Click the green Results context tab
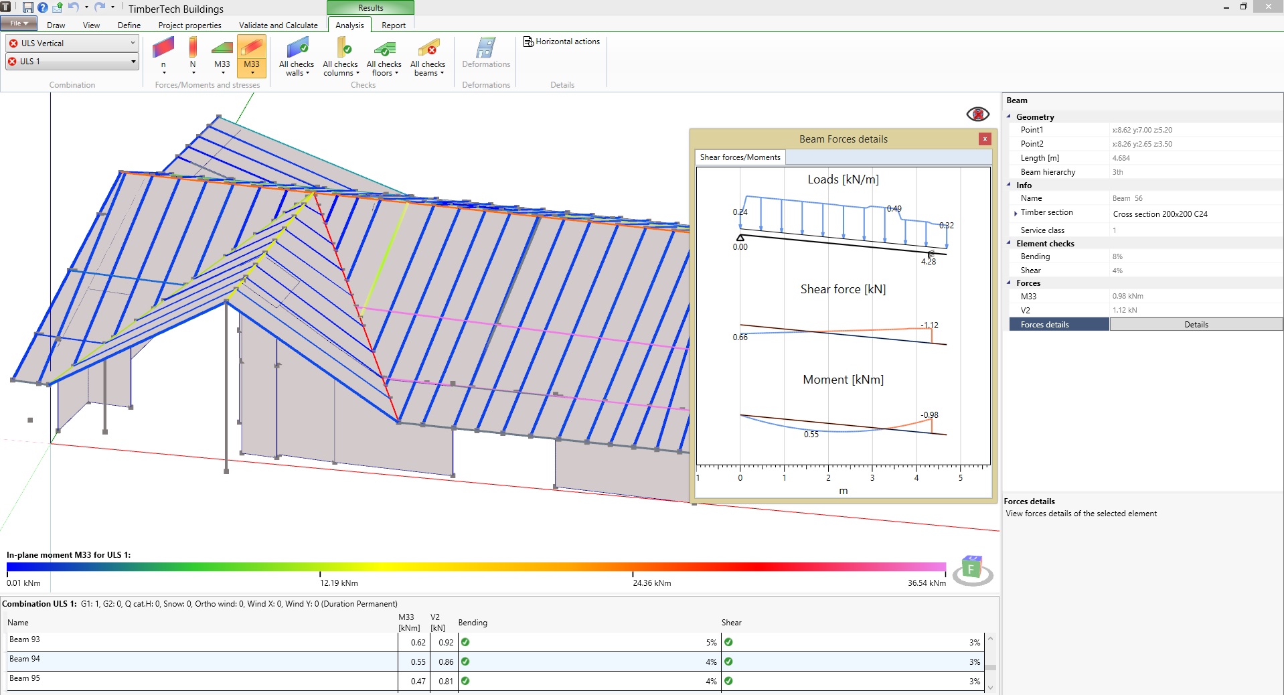 370,7
